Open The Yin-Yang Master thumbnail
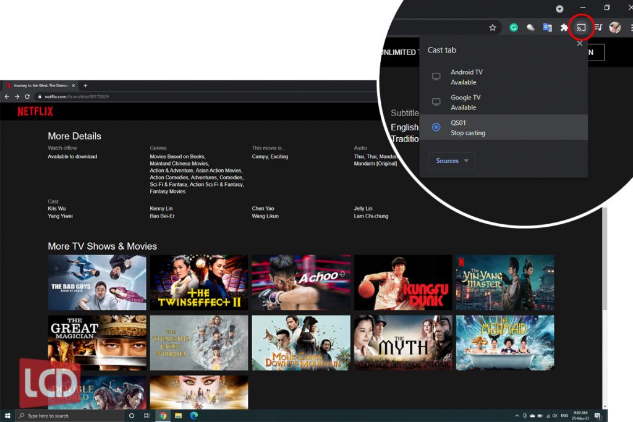The height and width of the screenshot is (422, 633). pyautogui.click(x=505, y=282)
